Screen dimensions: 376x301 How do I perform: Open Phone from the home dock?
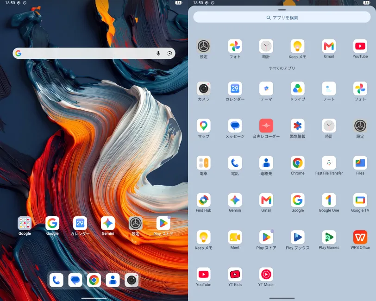(56, 280)
